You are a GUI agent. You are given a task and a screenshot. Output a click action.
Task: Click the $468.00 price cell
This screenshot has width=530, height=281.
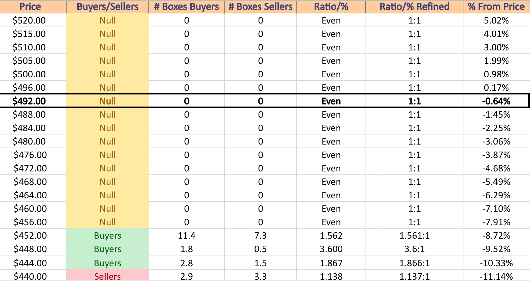pos(33,182)
